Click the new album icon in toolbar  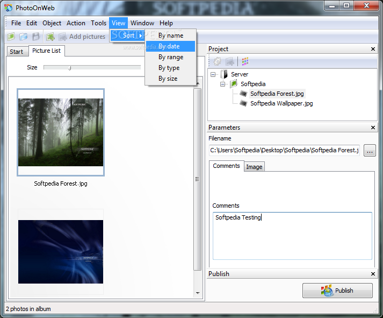[11, 37]
